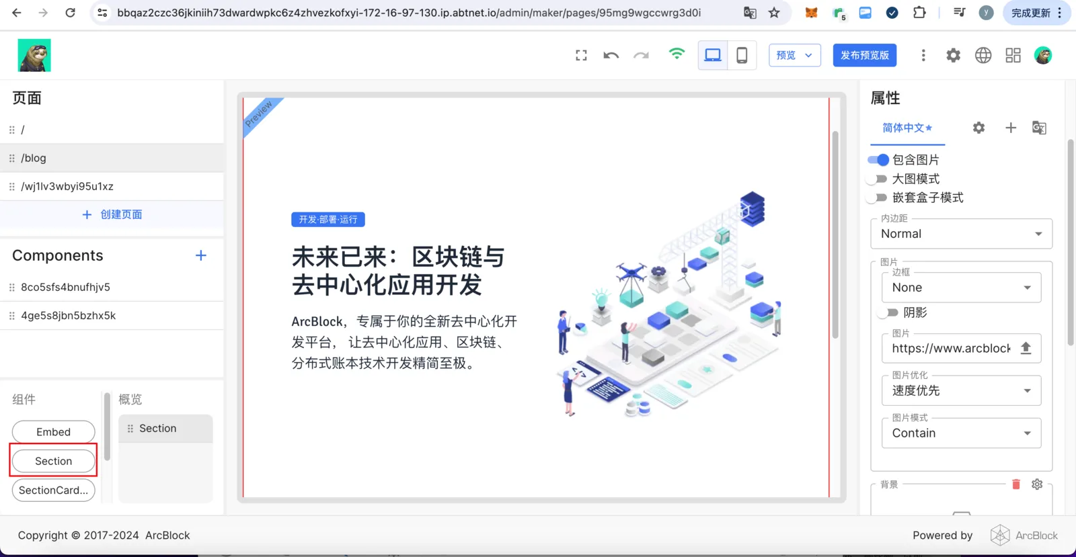
Task: Go back in browser history
Action: point(17,13)
